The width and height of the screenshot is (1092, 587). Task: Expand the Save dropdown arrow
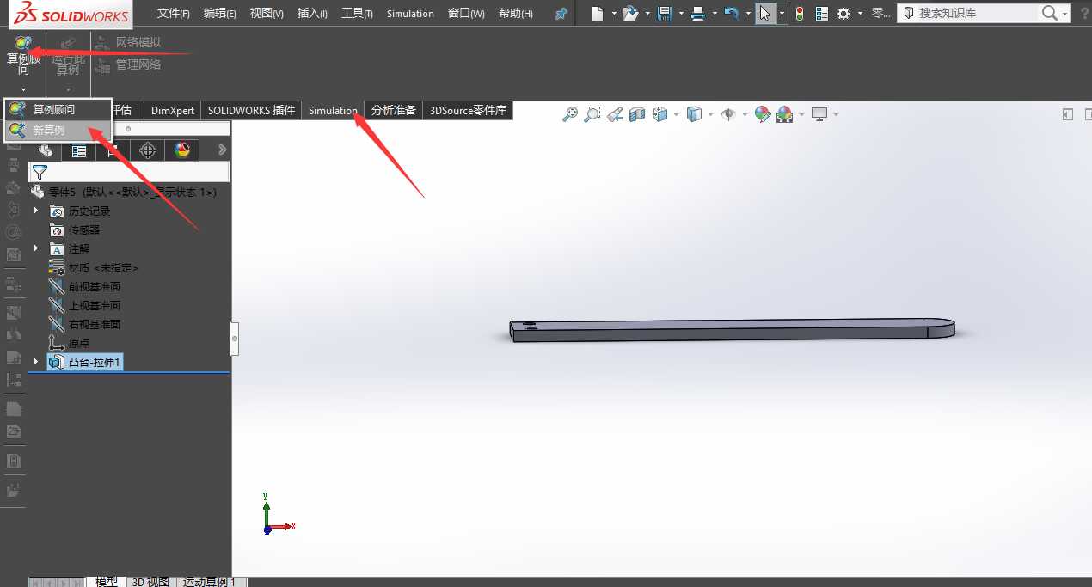click(x=680, y=15)
